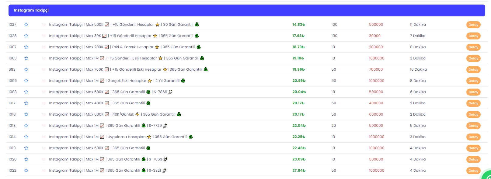This screenshot has width=491, height=179.
Task: Click the star icon for service 1007
Action: point(26,47)
